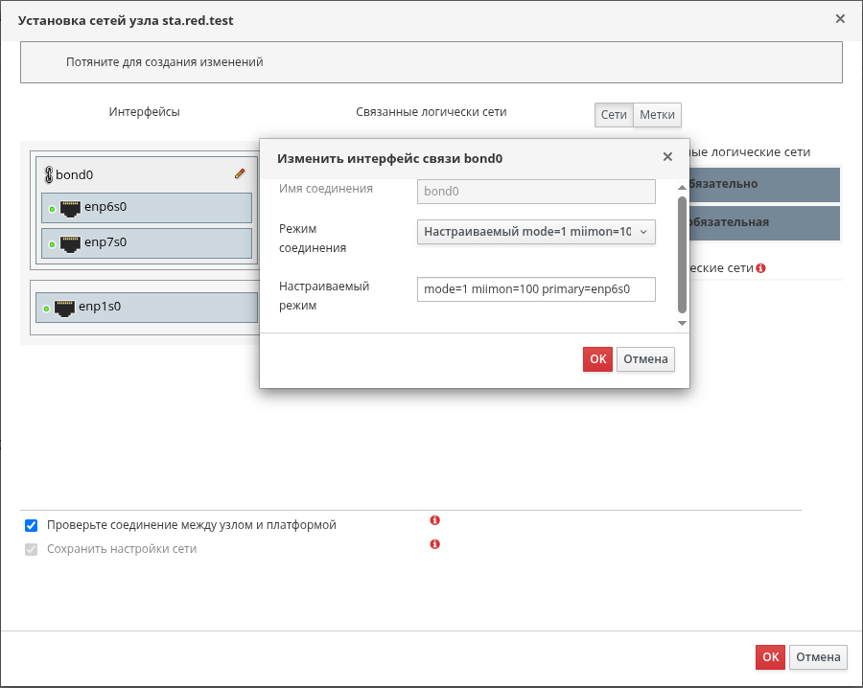This screenshot has width=863, height=688.
Task: Click the green status dot of enp1s0
Action: click(46, 309)
